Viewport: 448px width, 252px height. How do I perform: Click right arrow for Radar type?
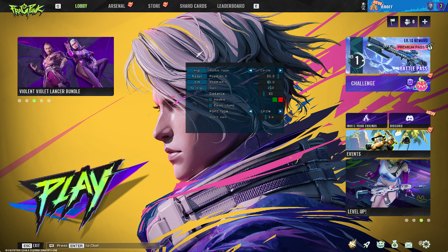[x=280, y=70]
